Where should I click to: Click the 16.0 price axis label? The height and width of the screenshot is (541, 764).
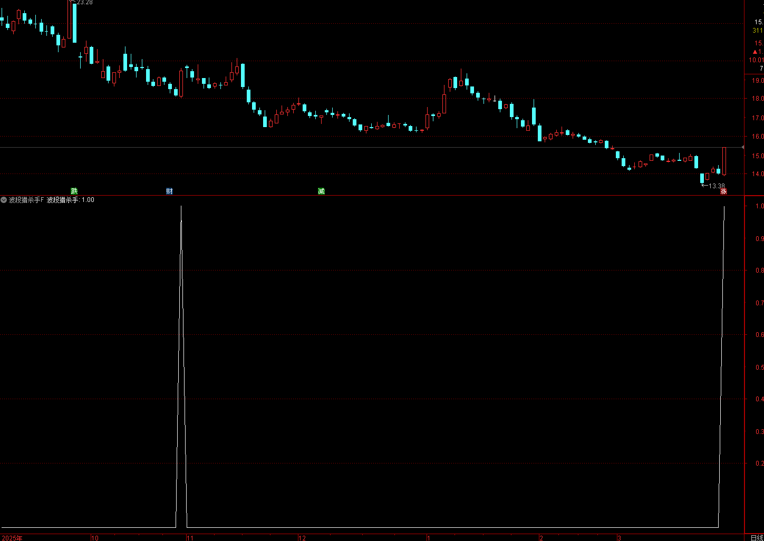click(758, 137)
